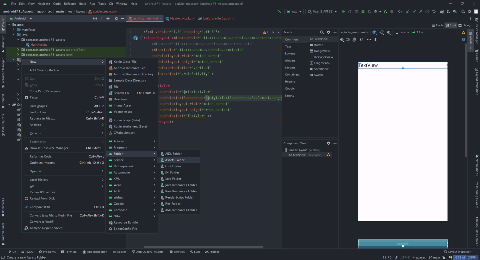This screenshot has height=260, width=480.
Task: Switch editor to Split view
Action: pos(451,25)
